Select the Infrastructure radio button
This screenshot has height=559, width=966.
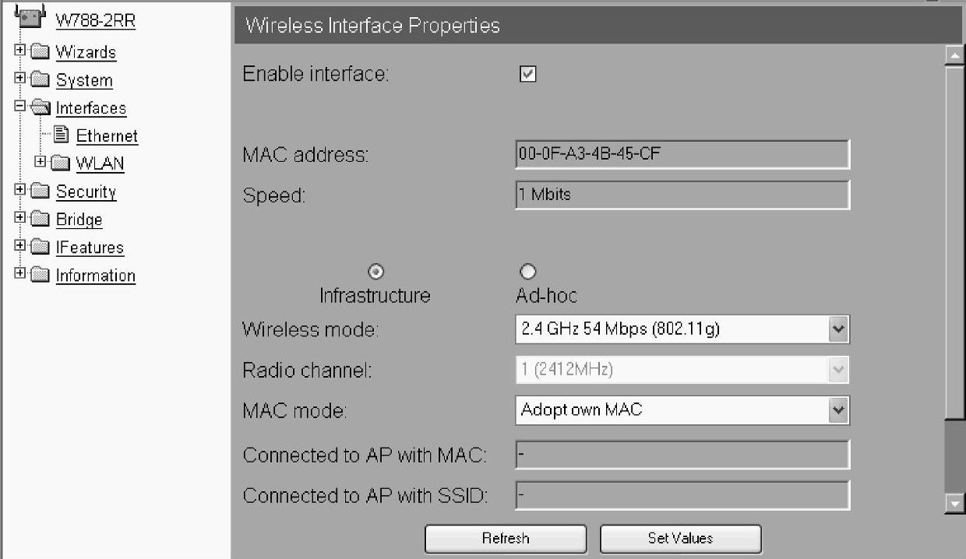click(x=375, y=272)
